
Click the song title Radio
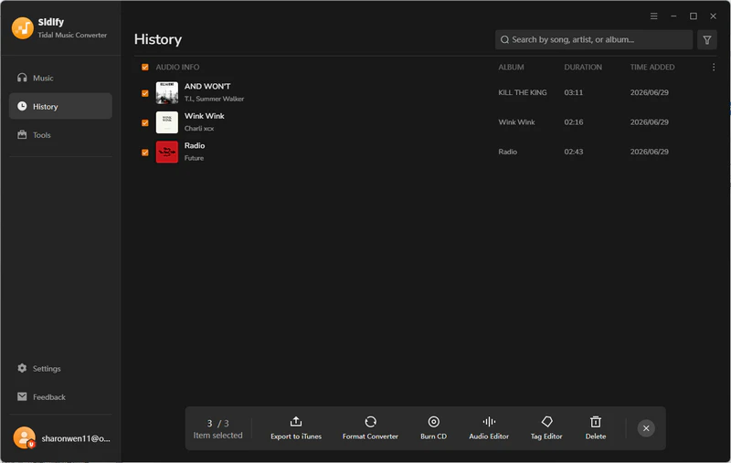pyautogui.click(x=195, y=145)
